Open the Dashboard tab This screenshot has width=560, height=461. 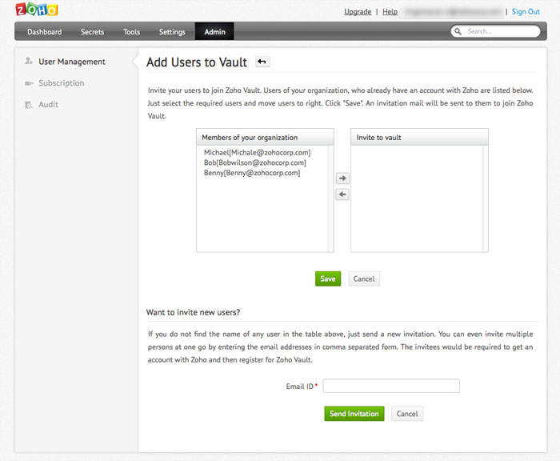tap(45, 32)
